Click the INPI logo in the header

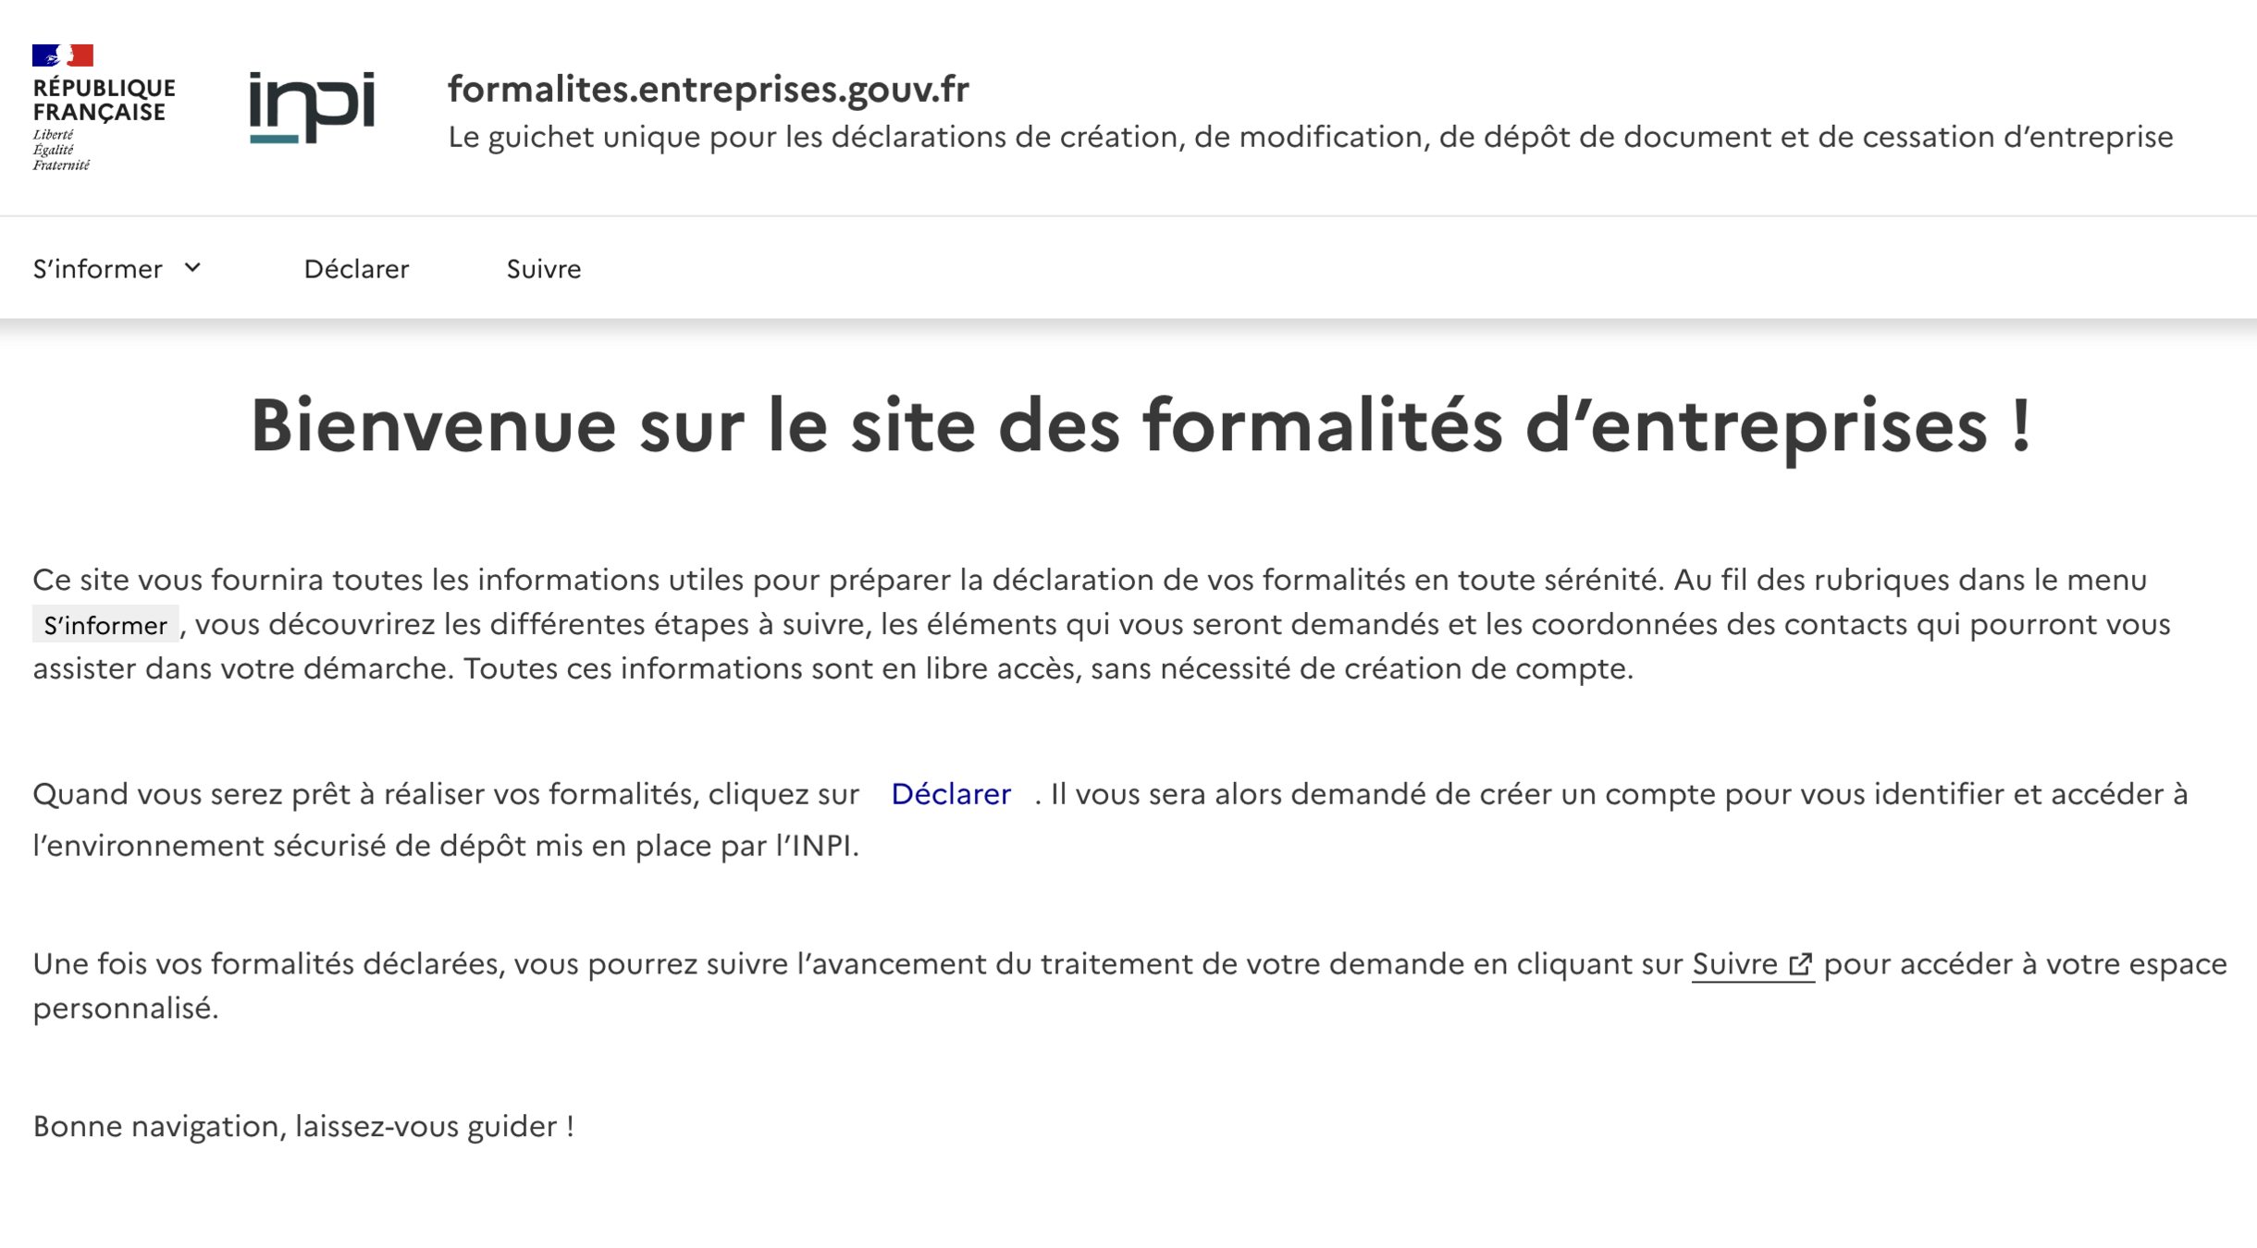click(312, 107)
